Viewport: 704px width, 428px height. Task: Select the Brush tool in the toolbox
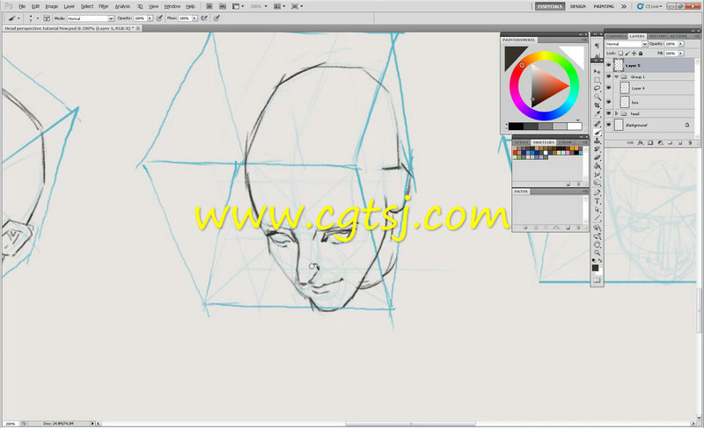(x=597, y=132)
